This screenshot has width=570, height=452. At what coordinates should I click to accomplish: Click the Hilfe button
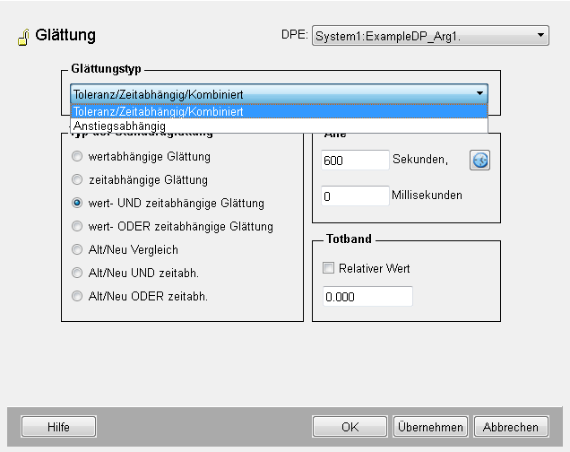(58, 427)
